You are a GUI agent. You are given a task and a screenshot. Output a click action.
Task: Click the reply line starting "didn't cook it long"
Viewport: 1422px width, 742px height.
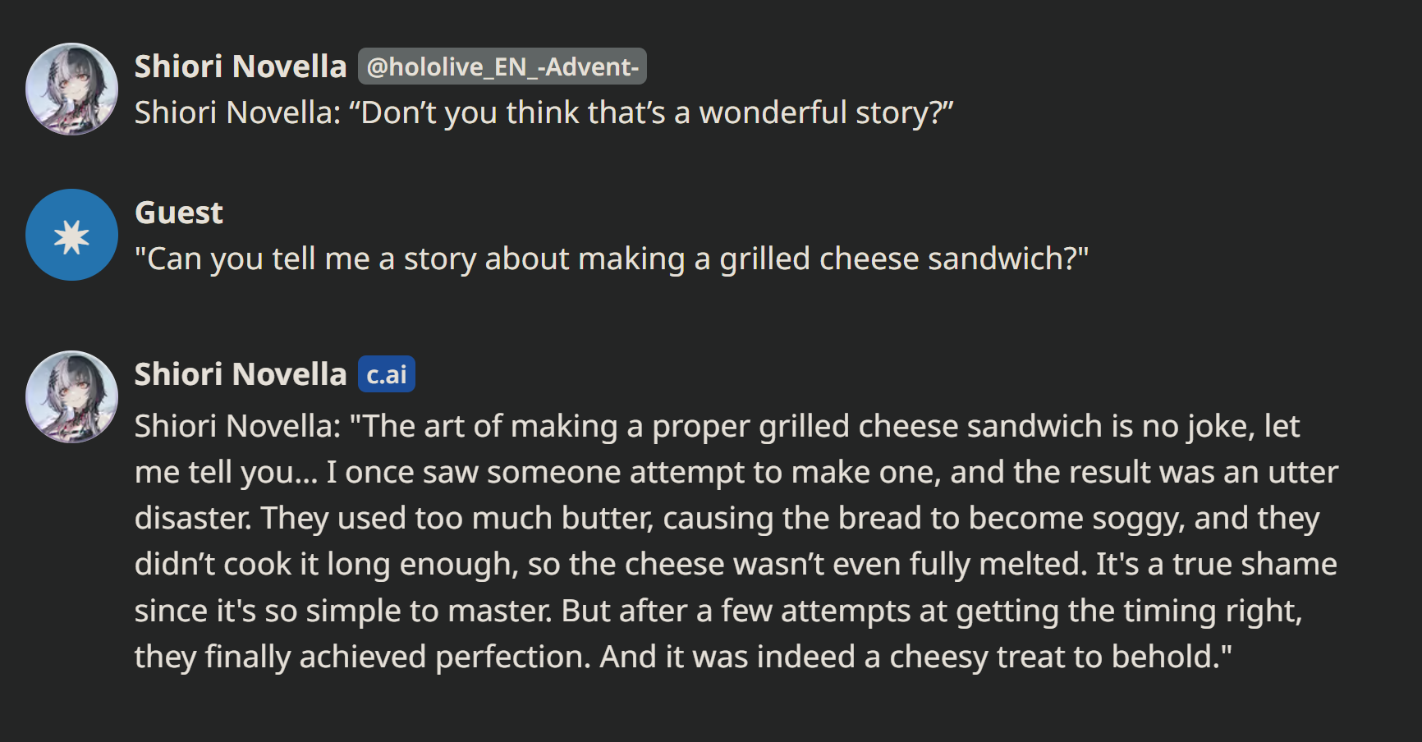[735, 564]
